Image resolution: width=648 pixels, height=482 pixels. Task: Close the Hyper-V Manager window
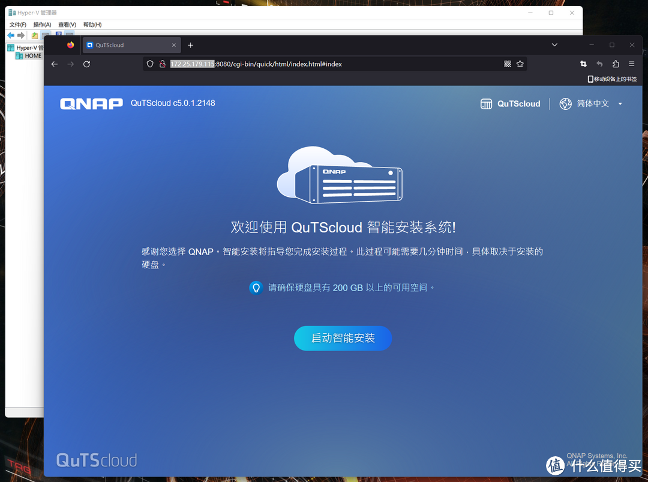[572, 13]
